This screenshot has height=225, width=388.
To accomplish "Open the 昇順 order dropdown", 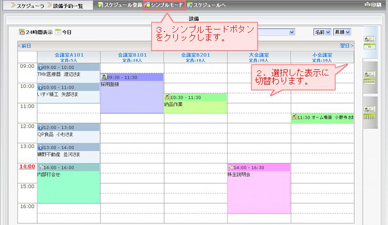I will pos(342,32).
